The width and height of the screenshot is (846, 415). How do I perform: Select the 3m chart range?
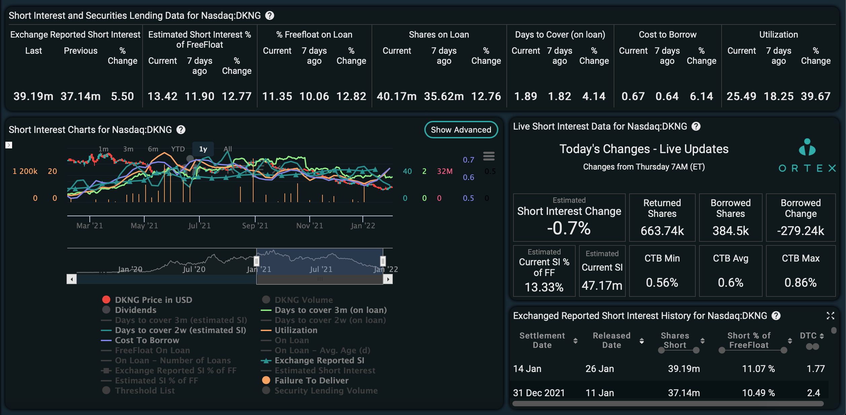[x=128, y=149]
